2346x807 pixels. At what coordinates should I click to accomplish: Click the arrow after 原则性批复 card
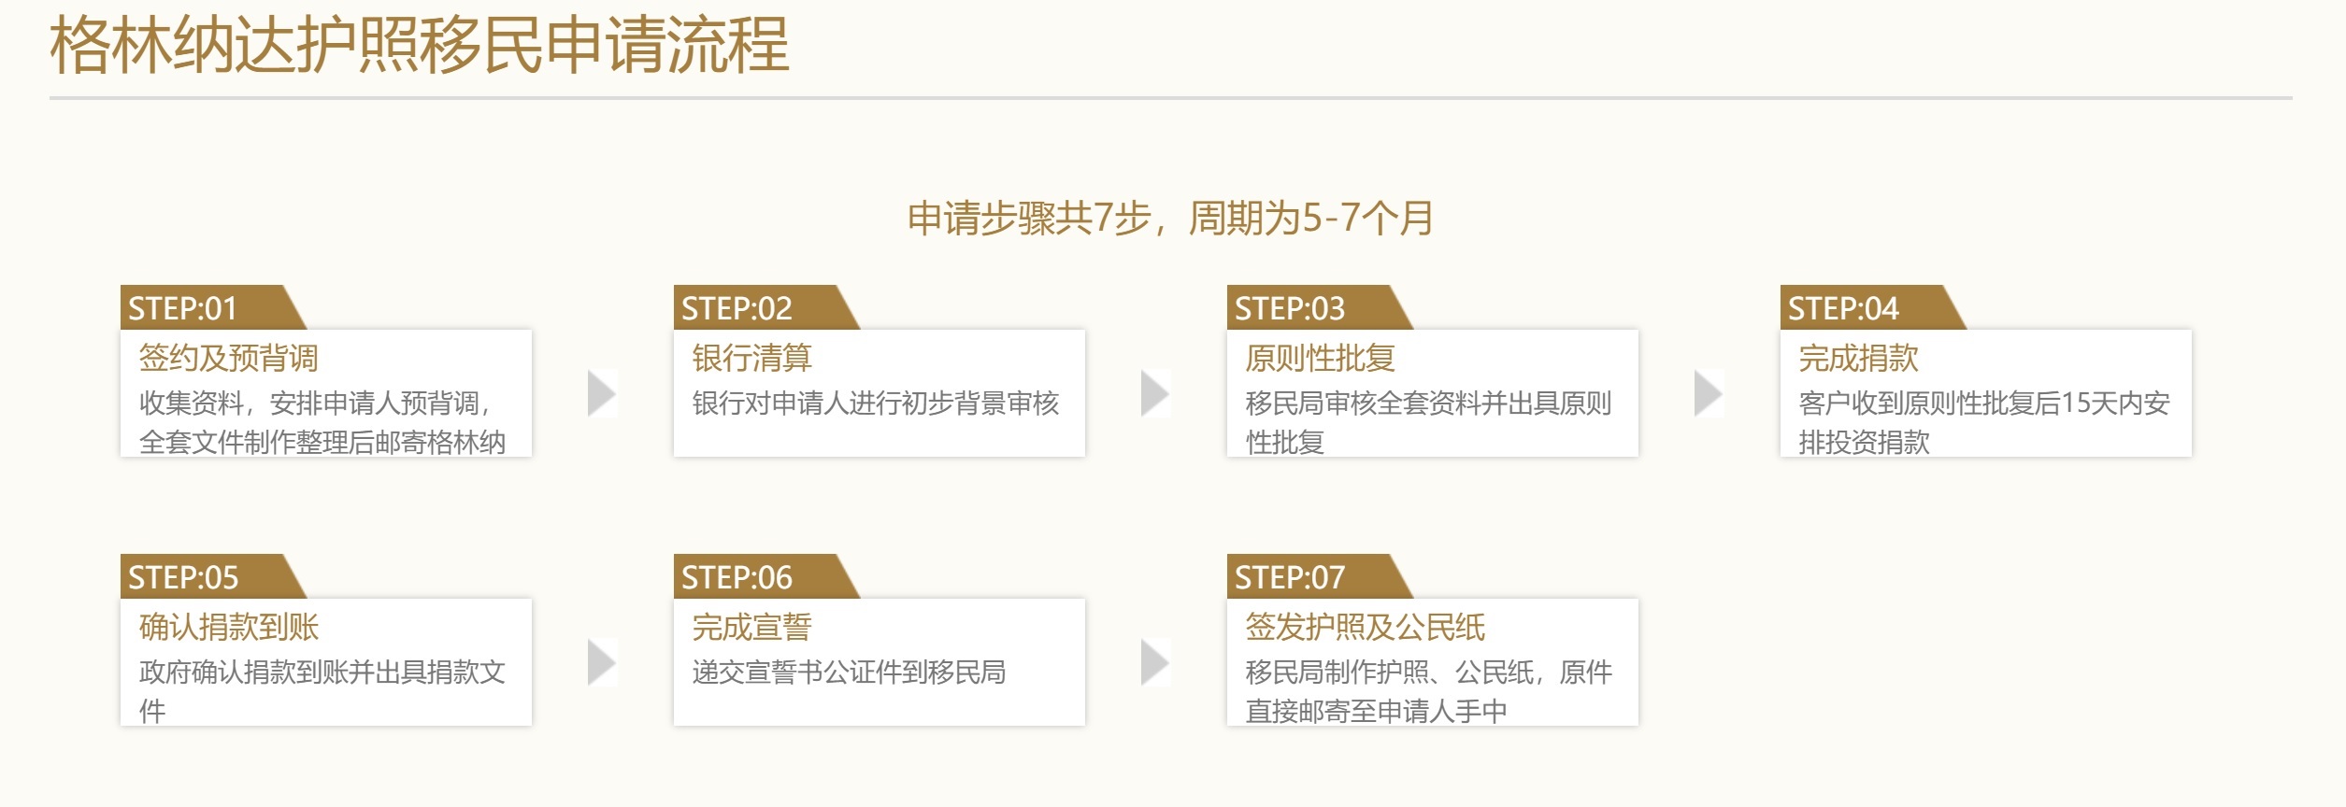click(x=1709, y=393)
